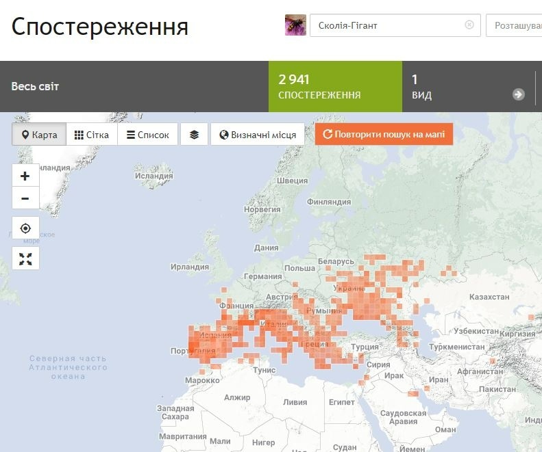Viewport: 542px width, 452px height.
Task: Click the Алжир map label
Action: coord(237,397)
